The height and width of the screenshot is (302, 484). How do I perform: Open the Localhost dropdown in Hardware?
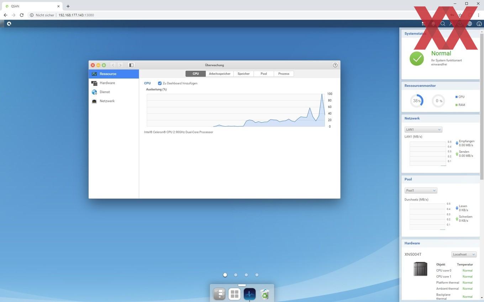click(464, 254)
